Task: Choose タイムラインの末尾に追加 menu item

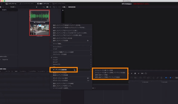Action: (x=71, y=35)
